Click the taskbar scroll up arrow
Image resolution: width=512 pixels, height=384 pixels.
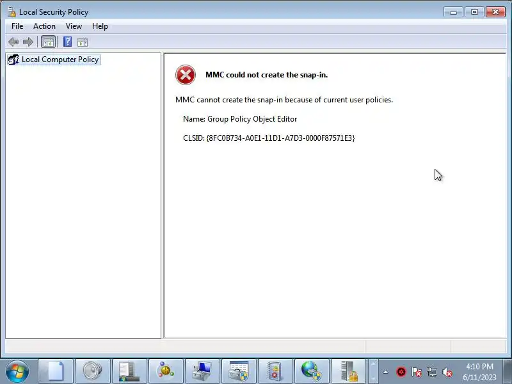(373, 363)
